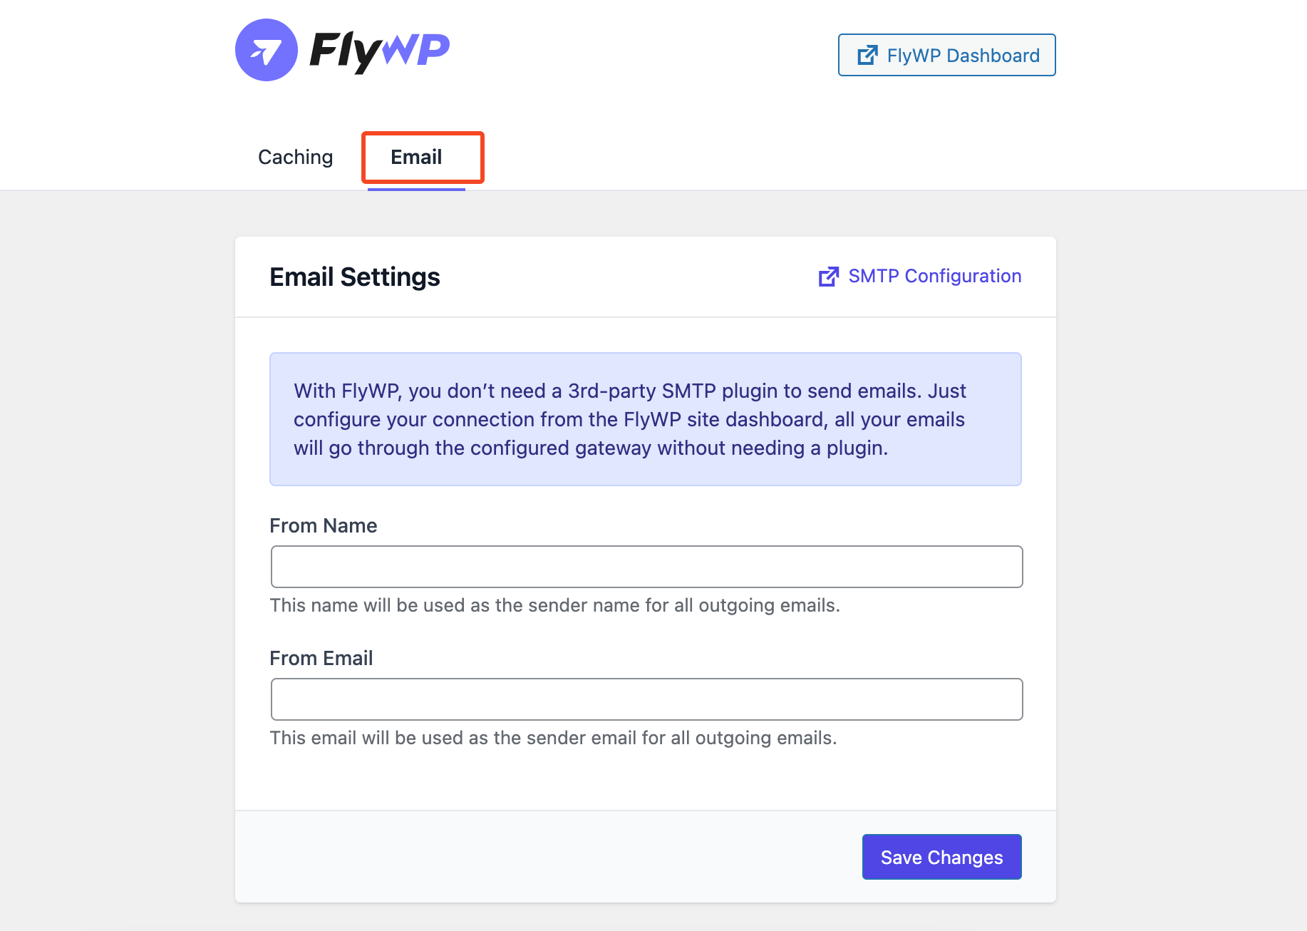
Task: Click the From Name field label
Action: click(x=324, y=526)
